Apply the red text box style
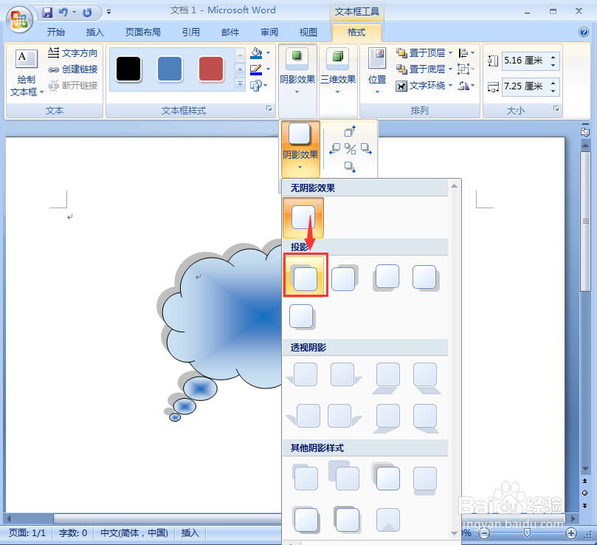This screenshot has height=545, width=597. click(211, 69)
